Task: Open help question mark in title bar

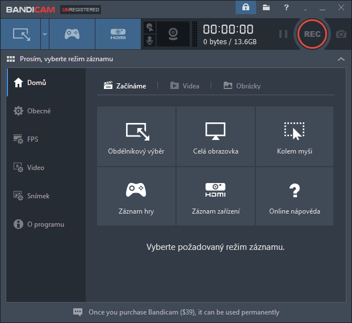Action: coord(286,7)
